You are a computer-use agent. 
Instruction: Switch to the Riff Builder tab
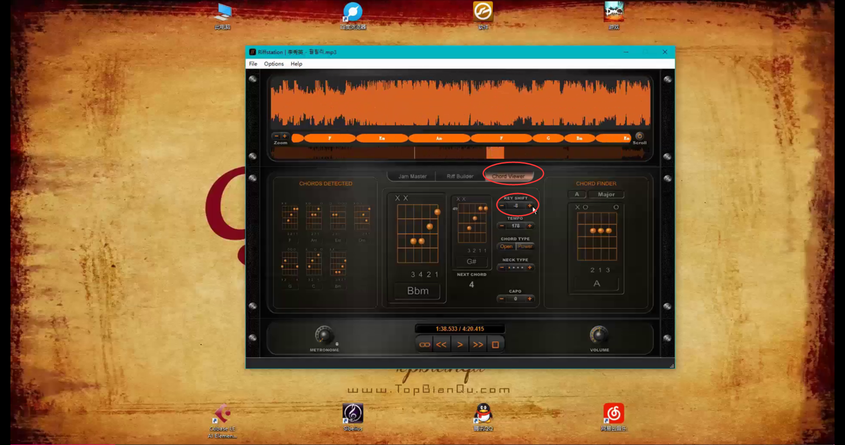coord(460,176)
